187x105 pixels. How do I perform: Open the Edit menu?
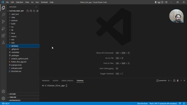[12, 2]
